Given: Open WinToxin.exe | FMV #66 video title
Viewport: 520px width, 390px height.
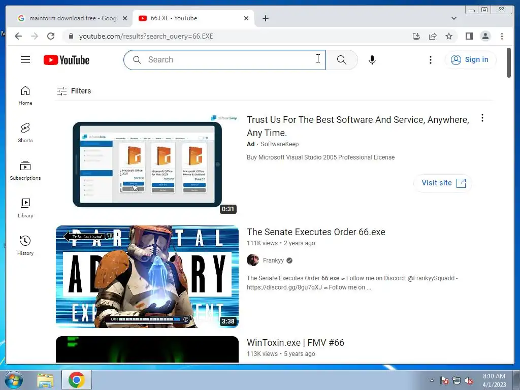Looking at the screenshot, I should click(x=296, y=343).
